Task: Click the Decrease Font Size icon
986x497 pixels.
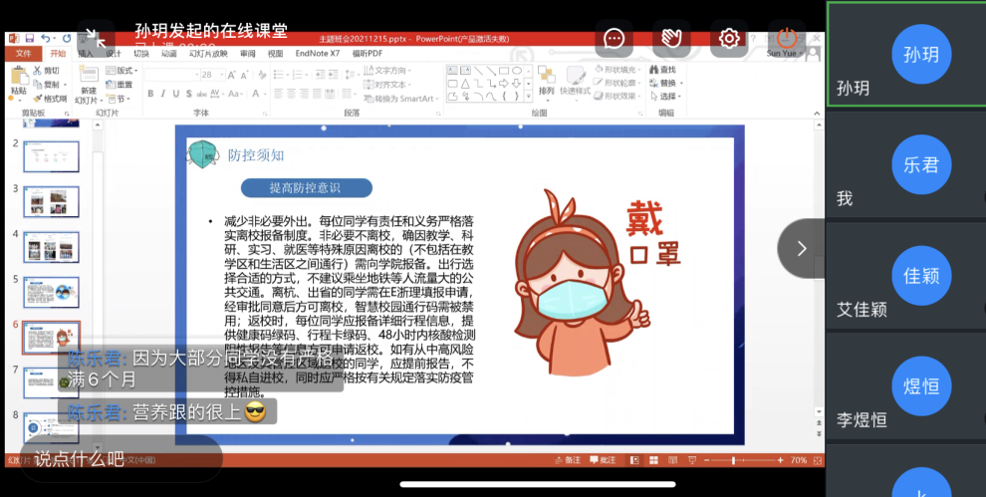Action: click(245, 75)
